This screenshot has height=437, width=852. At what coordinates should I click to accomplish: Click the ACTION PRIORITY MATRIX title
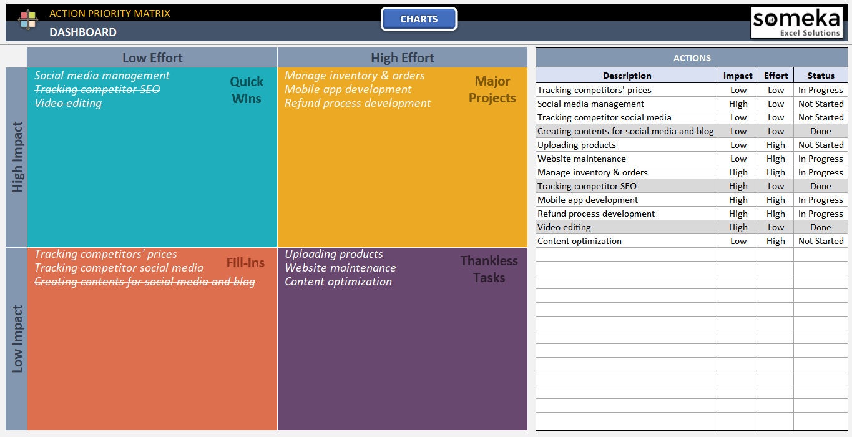(x=110, y=13)
